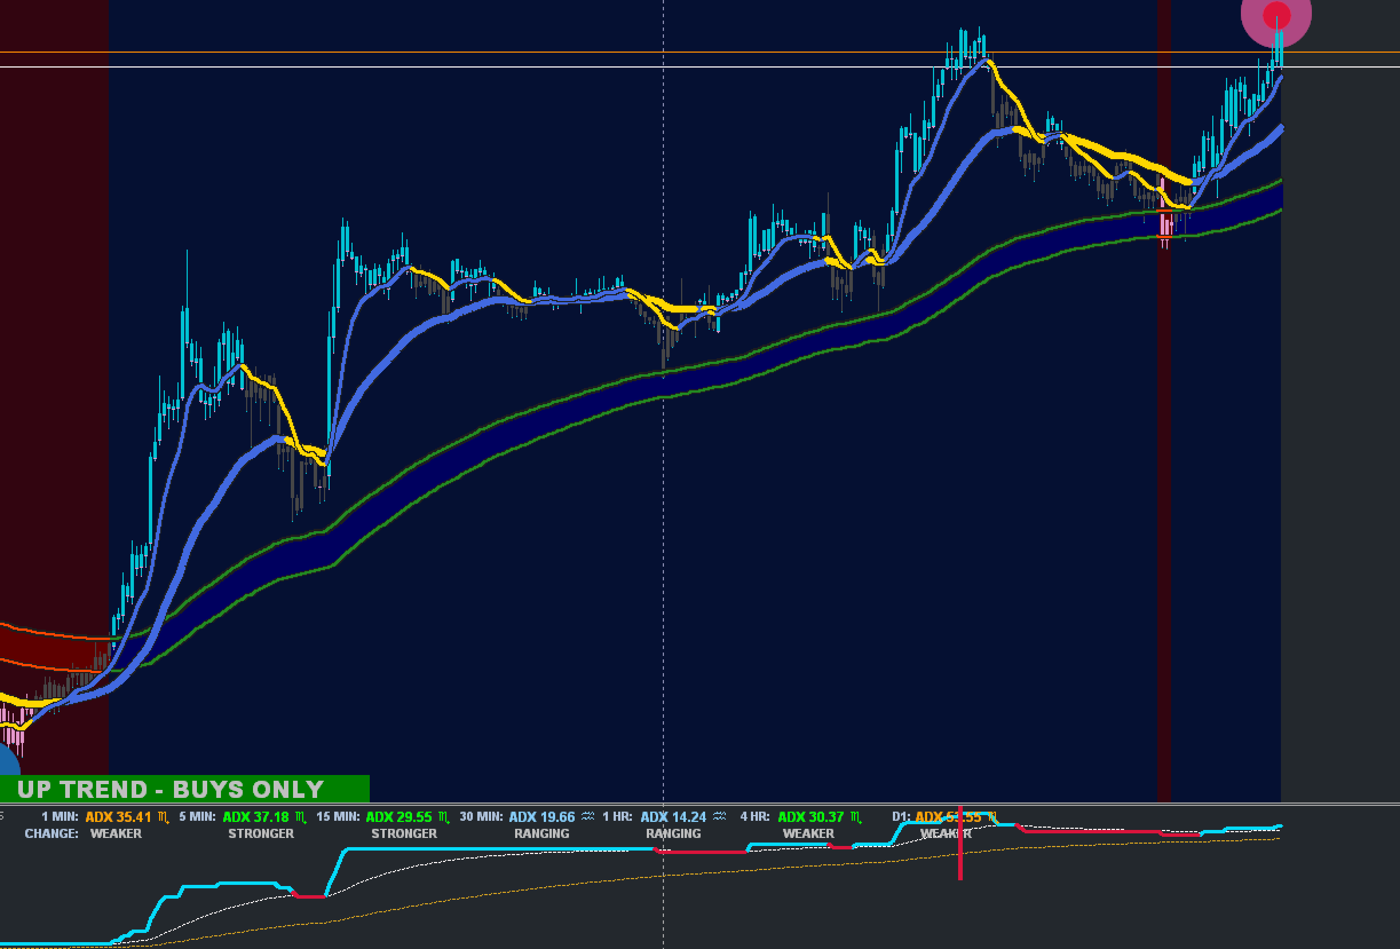
Task: Click the UP TREND - BUYS ONLY banner
Action: point(184,789)
